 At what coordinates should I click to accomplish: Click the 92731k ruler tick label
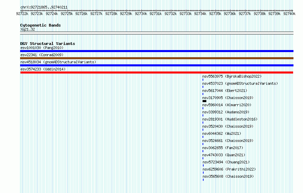(x=156, y=14)
